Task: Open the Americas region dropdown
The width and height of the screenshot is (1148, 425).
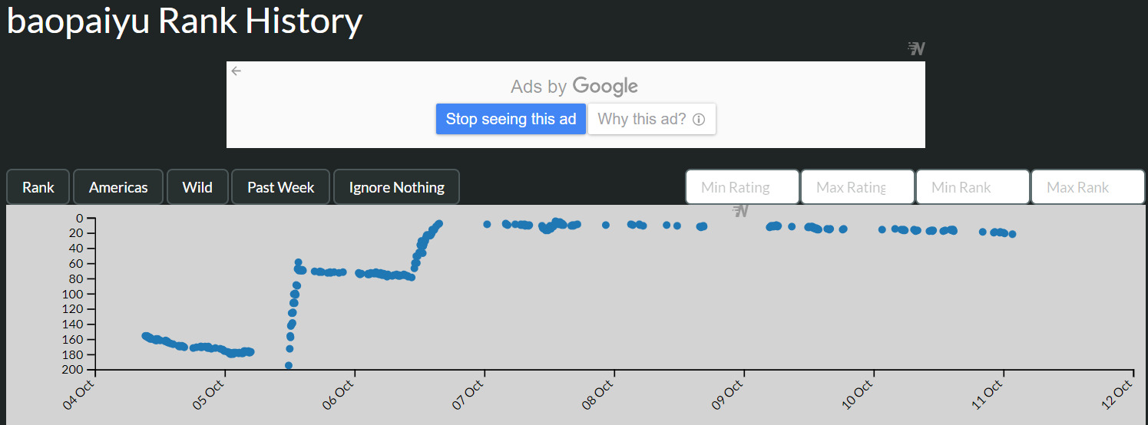Action: (118, 187)
